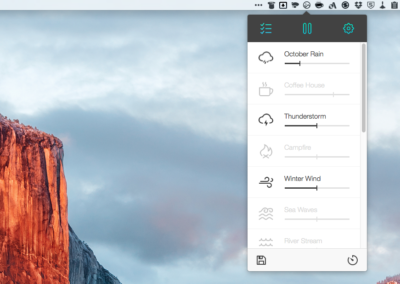Open the cloud menu bar icon

[x=295, y=5]
